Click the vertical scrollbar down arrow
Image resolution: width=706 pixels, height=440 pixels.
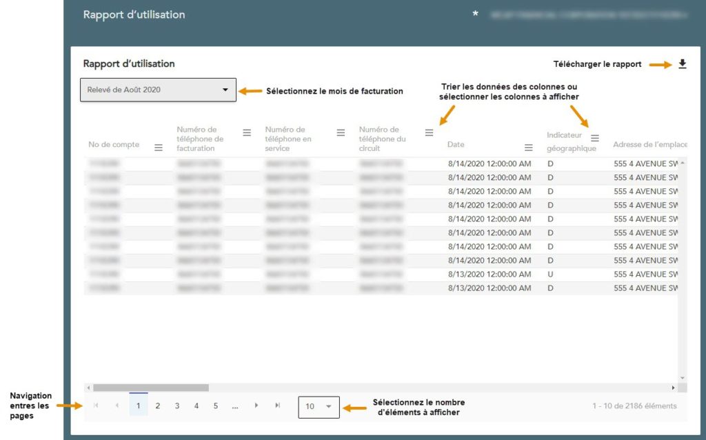(683, 378)
